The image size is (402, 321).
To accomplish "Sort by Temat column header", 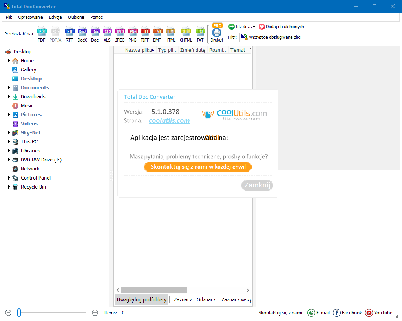I will click(x=238, y=50).
